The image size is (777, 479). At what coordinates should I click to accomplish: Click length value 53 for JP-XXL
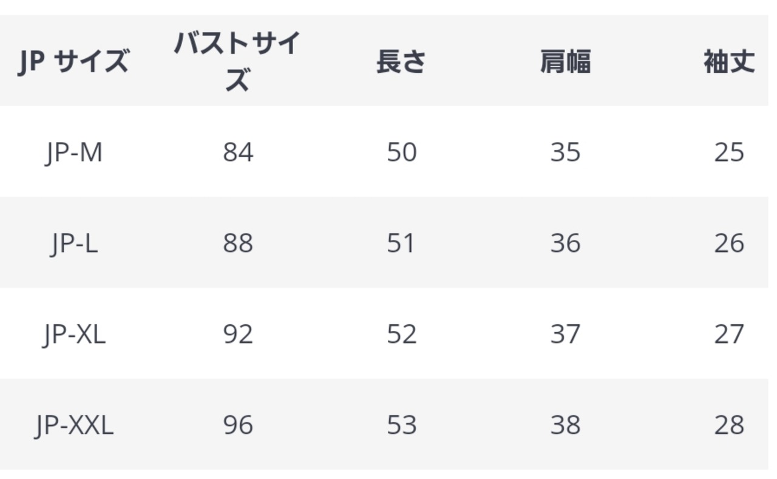point(402,425)
